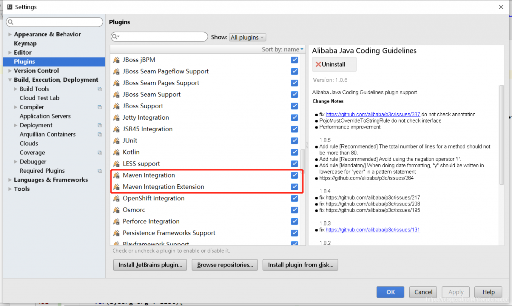Disable the JBoss jBPM plugin checkbox
Screen dimensions: 512x306
(x=295, y=60)
